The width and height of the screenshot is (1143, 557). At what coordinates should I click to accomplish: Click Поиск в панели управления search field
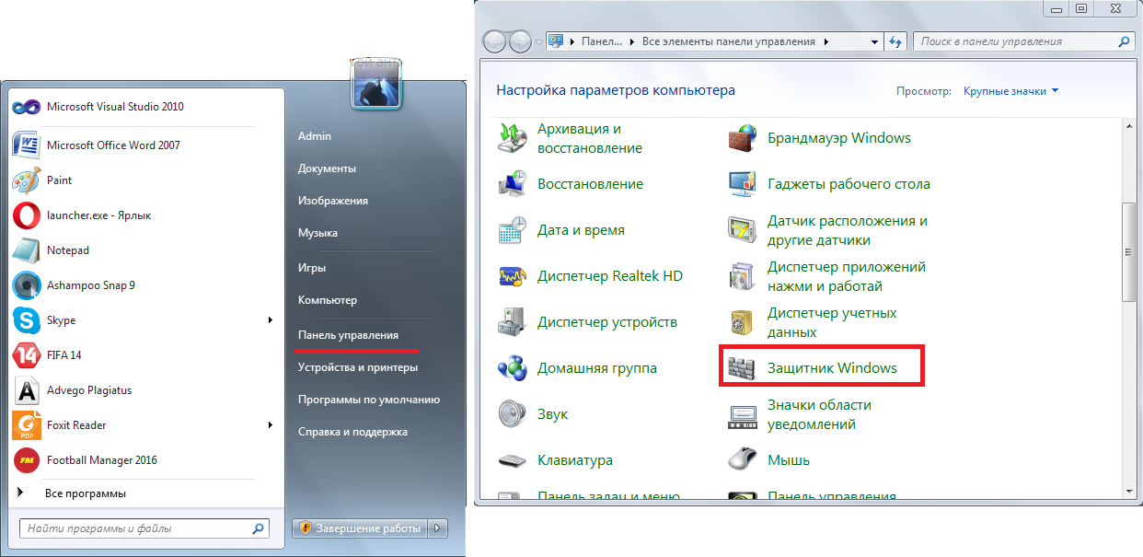click(x=1022, y=41)
